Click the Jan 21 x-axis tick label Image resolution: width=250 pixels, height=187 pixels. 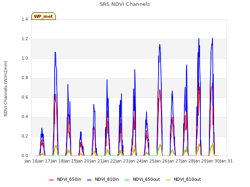click(96, 161)
